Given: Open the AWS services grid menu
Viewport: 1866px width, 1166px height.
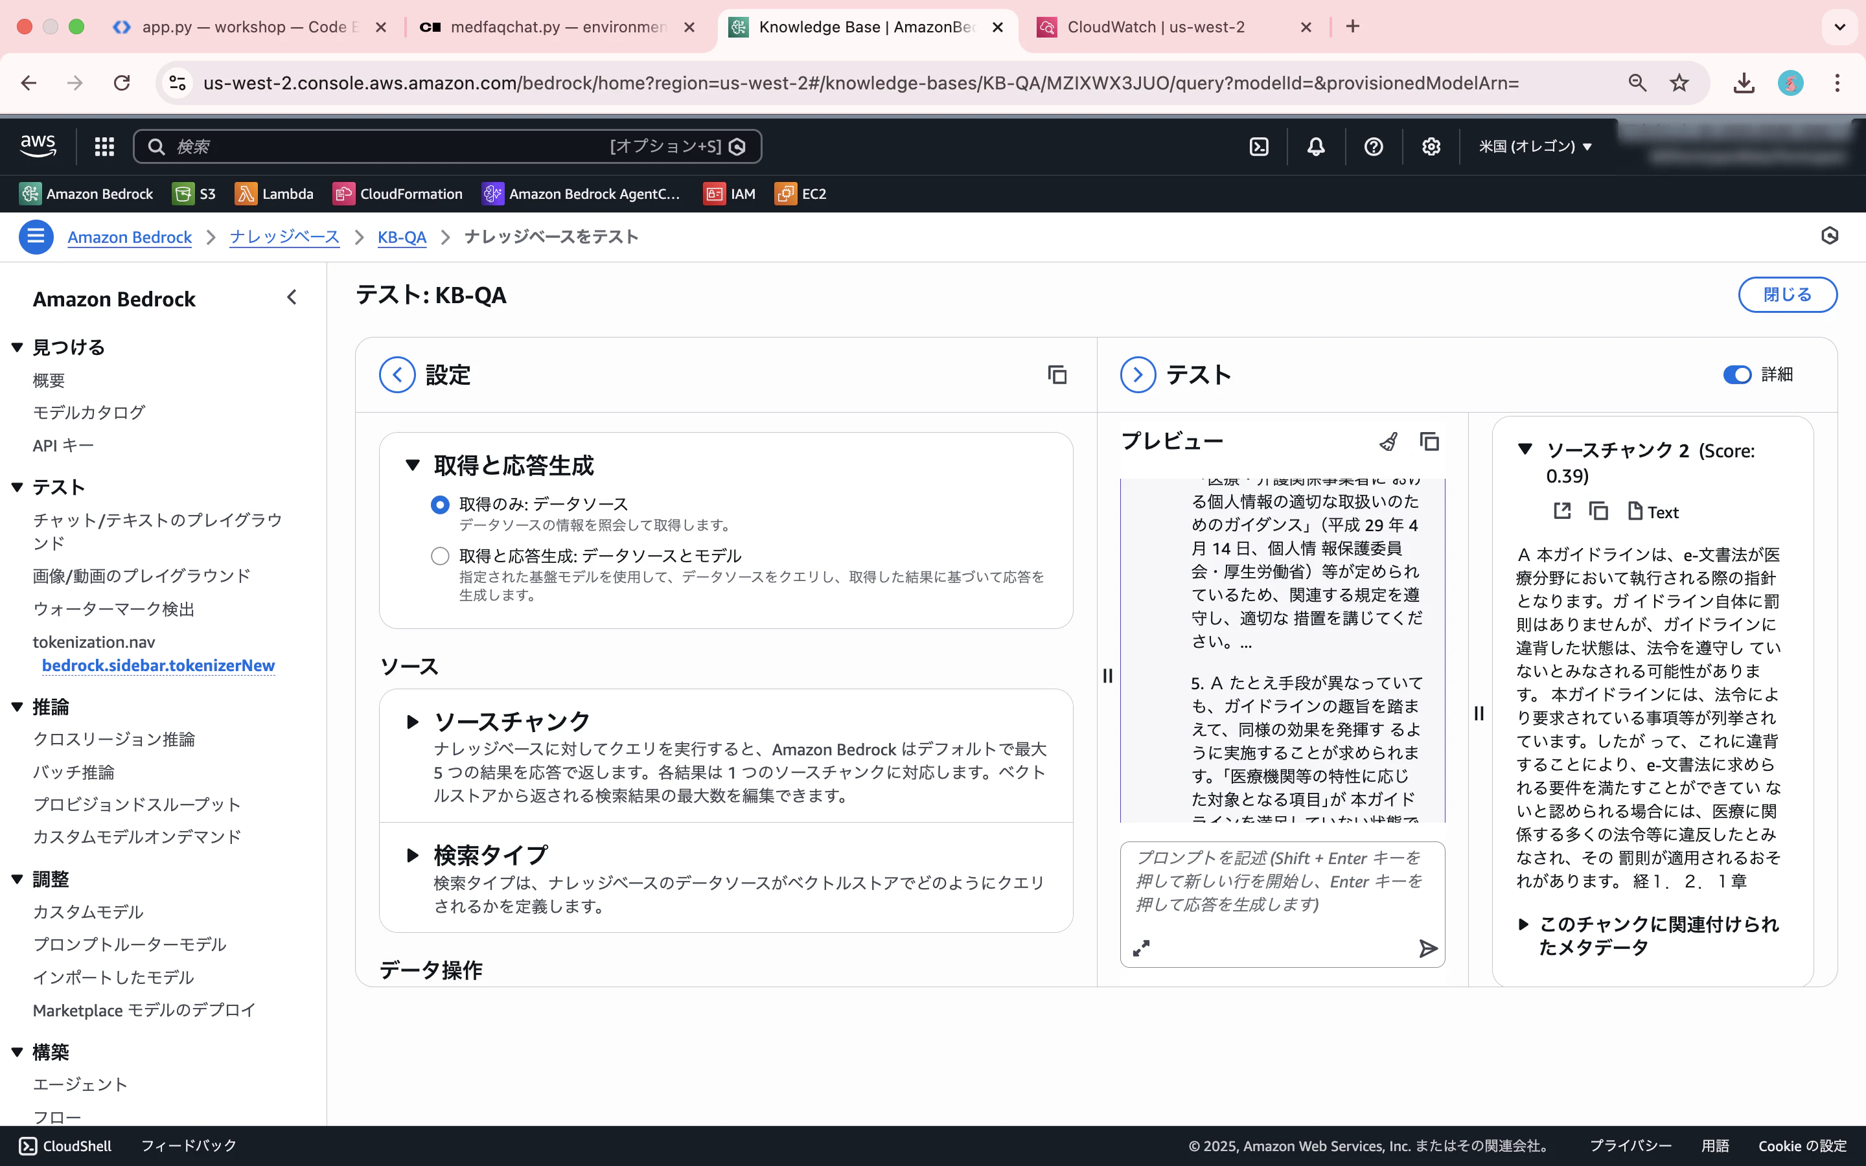Looking at the screenshot, I should click(104, 146).
